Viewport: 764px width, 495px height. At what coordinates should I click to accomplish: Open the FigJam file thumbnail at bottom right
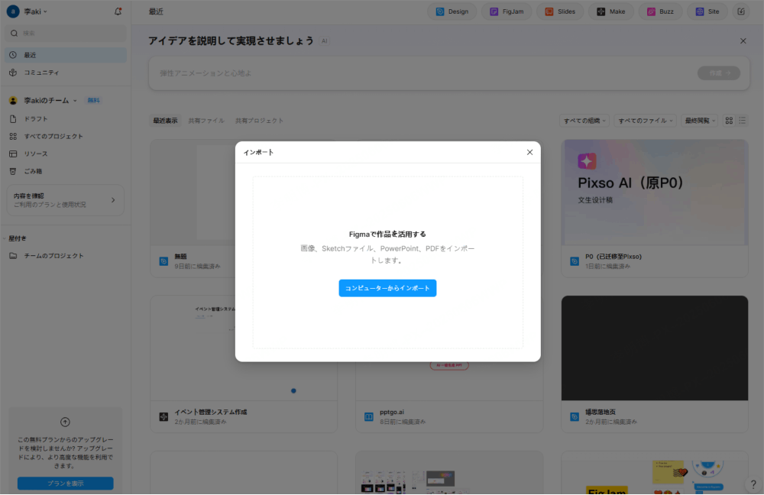click(x=655, y=473)
